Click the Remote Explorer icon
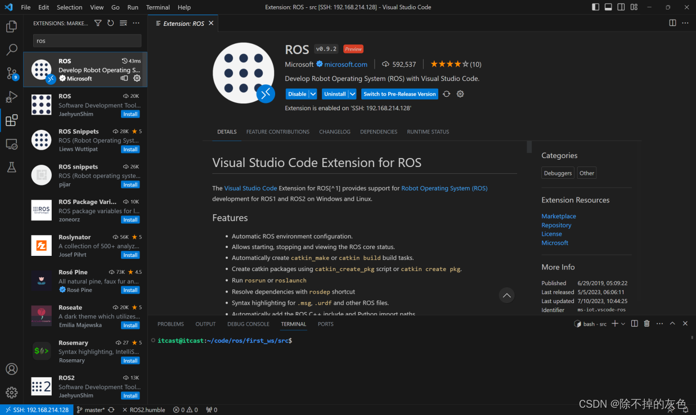Screen dimensions: 696x415 (12, 144)
